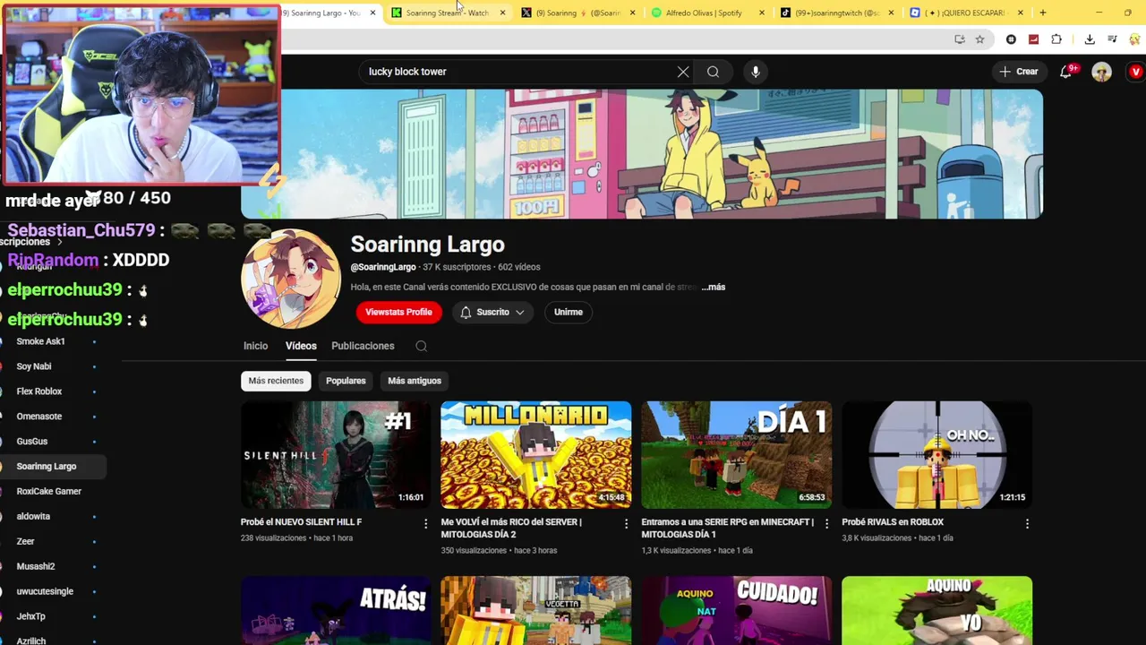
Task: Click the red chart extension icon in browser toolbar
Action: (1033, 39)
